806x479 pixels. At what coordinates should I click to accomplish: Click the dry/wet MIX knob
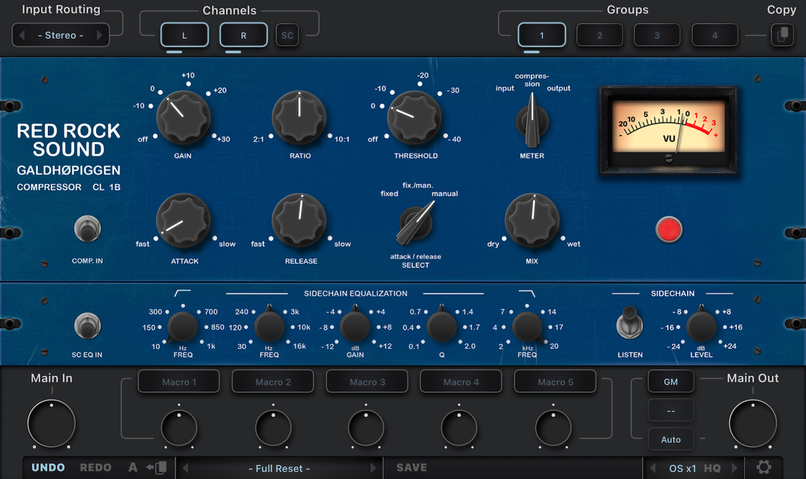click(532, 221)
